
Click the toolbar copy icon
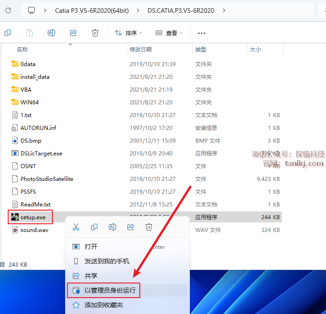pyautogui.click(x=8, y=33)
